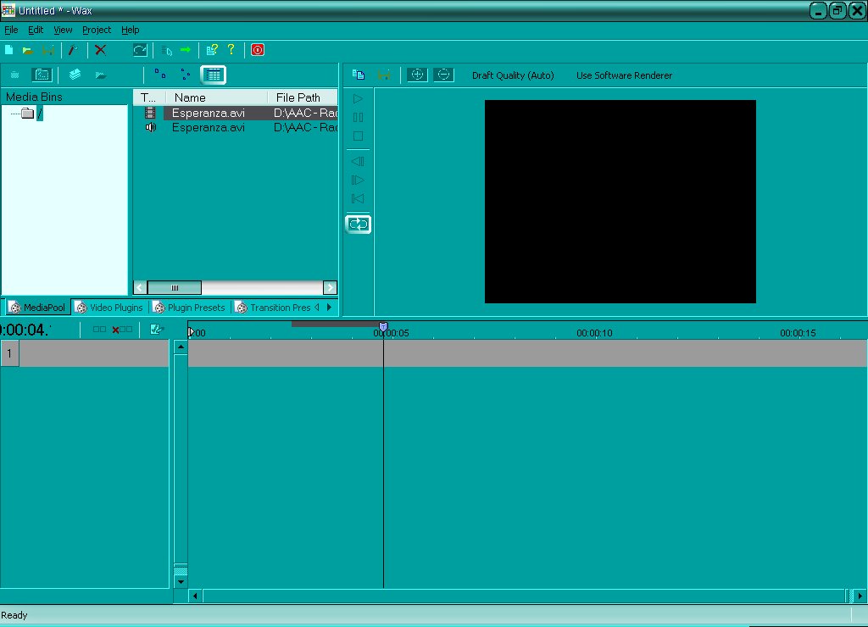Image resolution: width=868 pixels, height=627 pixels.
Task: Click media list scrollbar right arrow
Action: (x=330, y=287)
